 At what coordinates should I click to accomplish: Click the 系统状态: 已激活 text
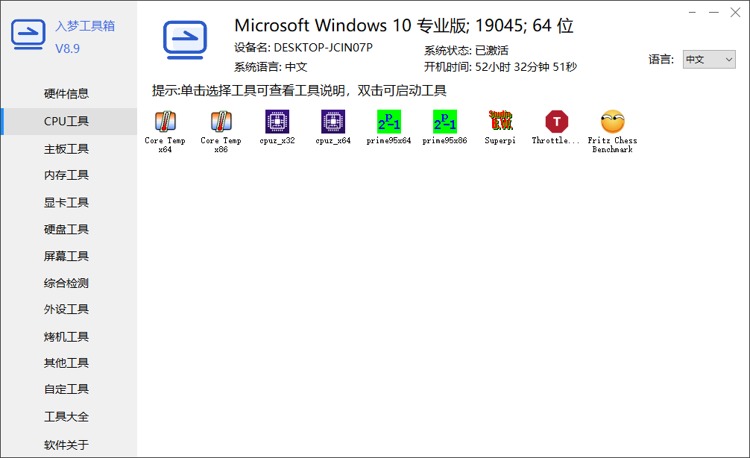point(466,50)
